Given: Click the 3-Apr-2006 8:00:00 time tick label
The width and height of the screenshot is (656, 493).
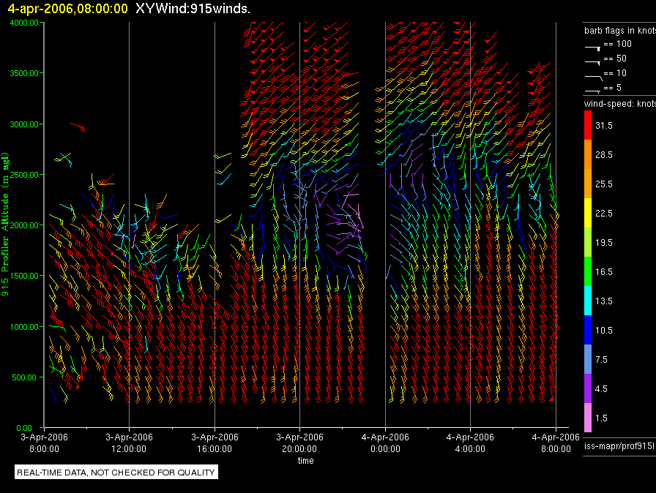Looking at the screenshot, I should (45, 443).
